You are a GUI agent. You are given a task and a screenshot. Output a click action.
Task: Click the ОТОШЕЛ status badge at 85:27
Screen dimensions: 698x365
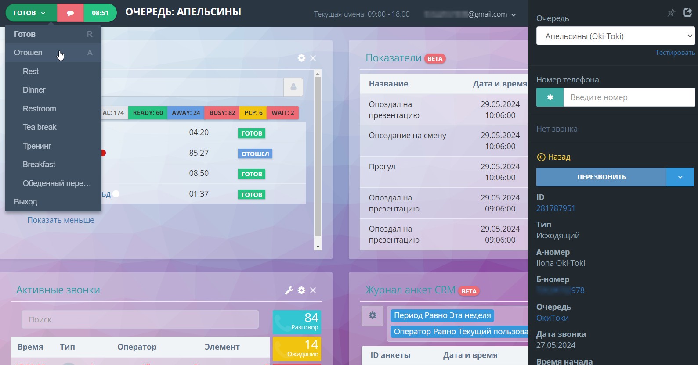click(255, 154)
